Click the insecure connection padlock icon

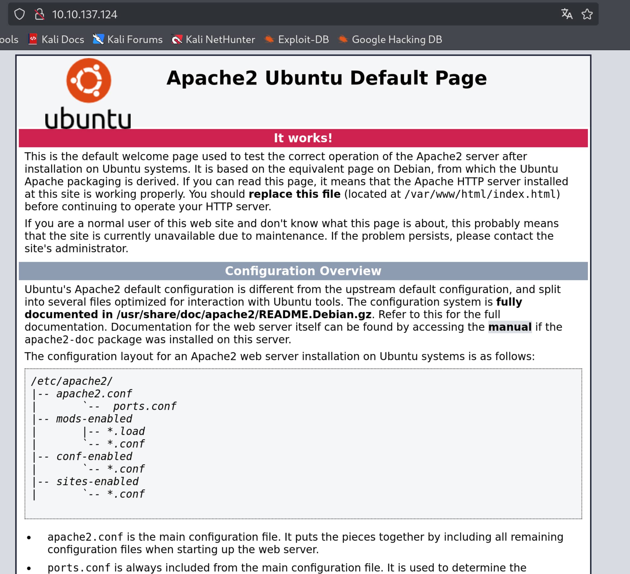[39, 14]
